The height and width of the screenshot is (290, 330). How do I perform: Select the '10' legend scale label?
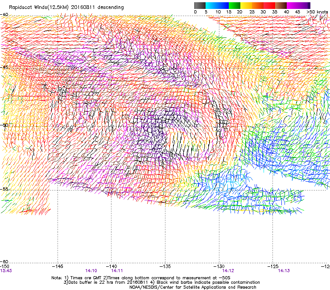(x=218, y=12)
